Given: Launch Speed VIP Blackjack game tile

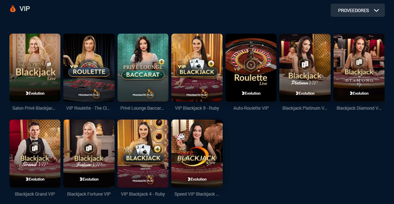Looking at the screenshot, I should 197,153.
